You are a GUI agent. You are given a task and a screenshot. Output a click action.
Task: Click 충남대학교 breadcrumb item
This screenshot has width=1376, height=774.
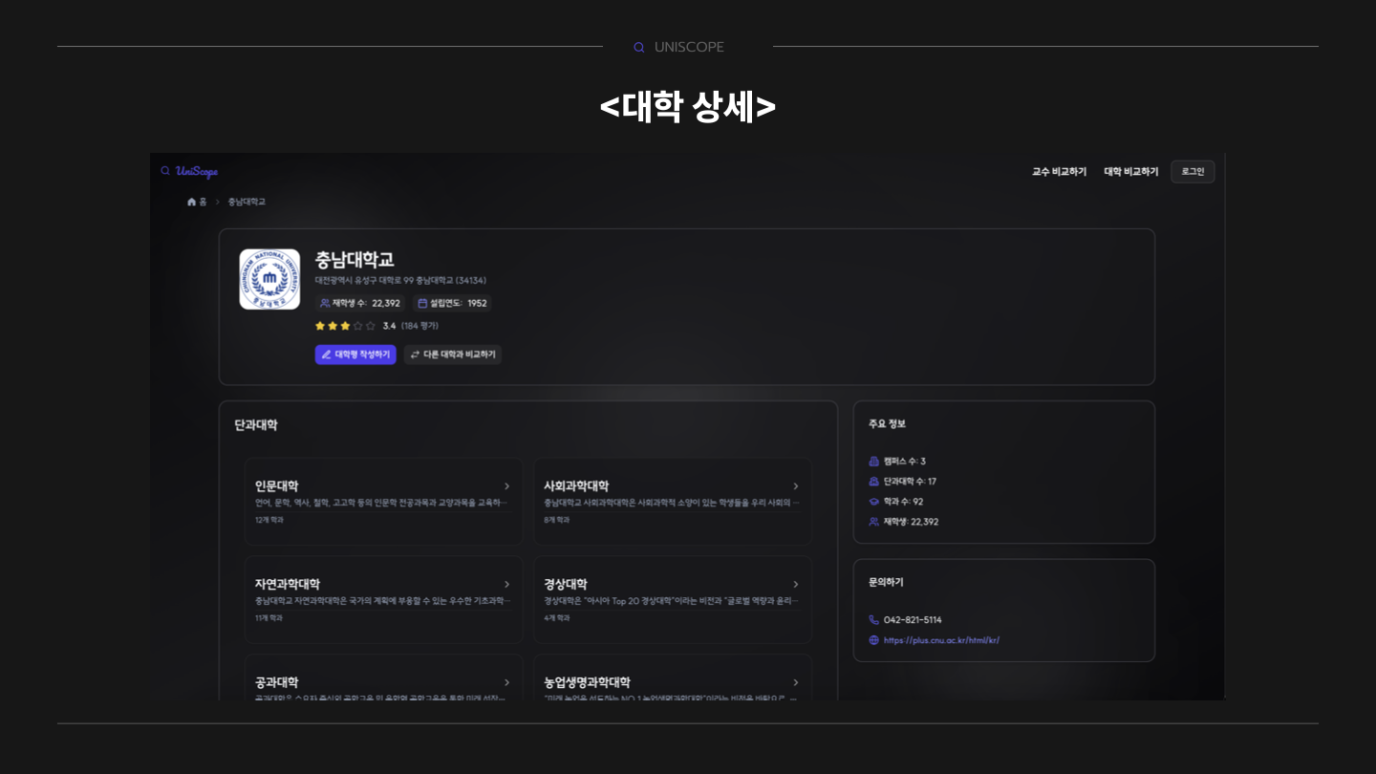click(x=247, y=202)
